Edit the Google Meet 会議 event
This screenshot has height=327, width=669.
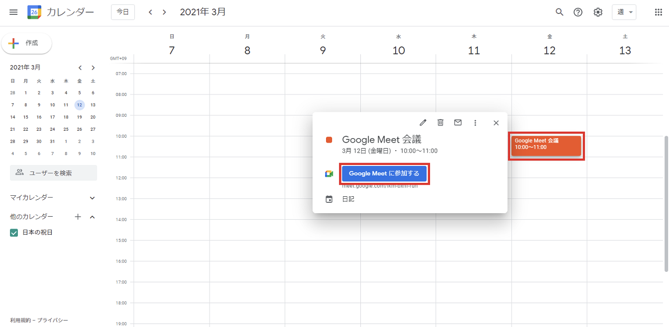point(423,122)
